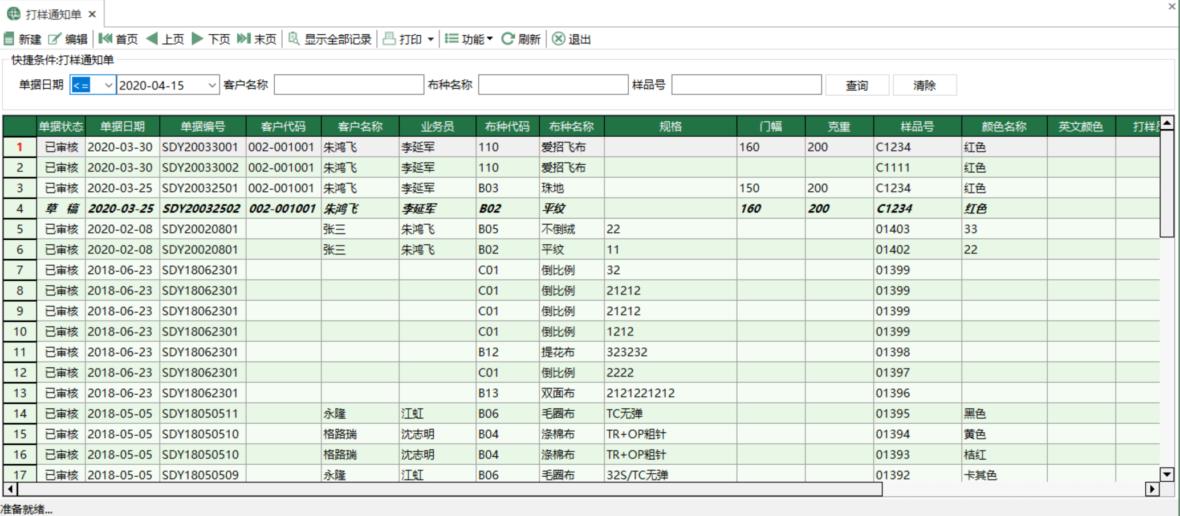
Task: Click the 单据编号 column header
Action: (203, 126)
